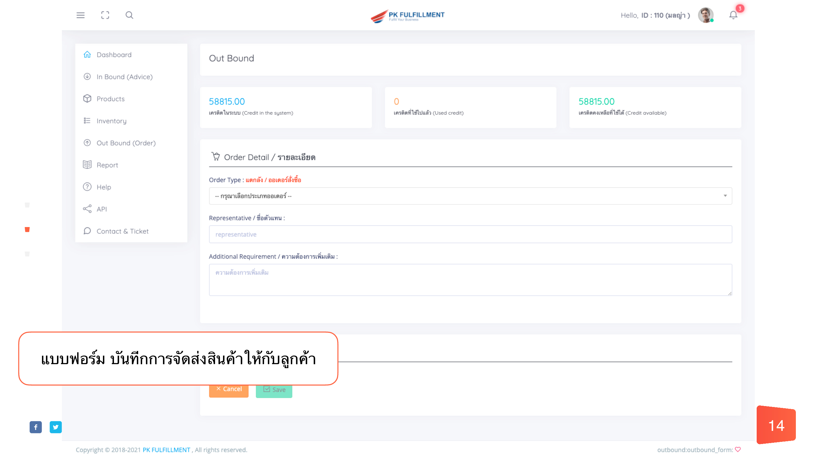This screenshot has width=817, height=459.
Task: Focus the representative text field
Action: 470,234
